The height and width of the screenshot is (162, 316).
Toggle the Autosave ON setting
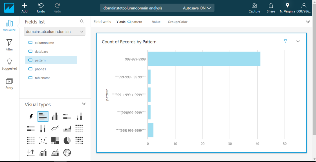point(197,8)
